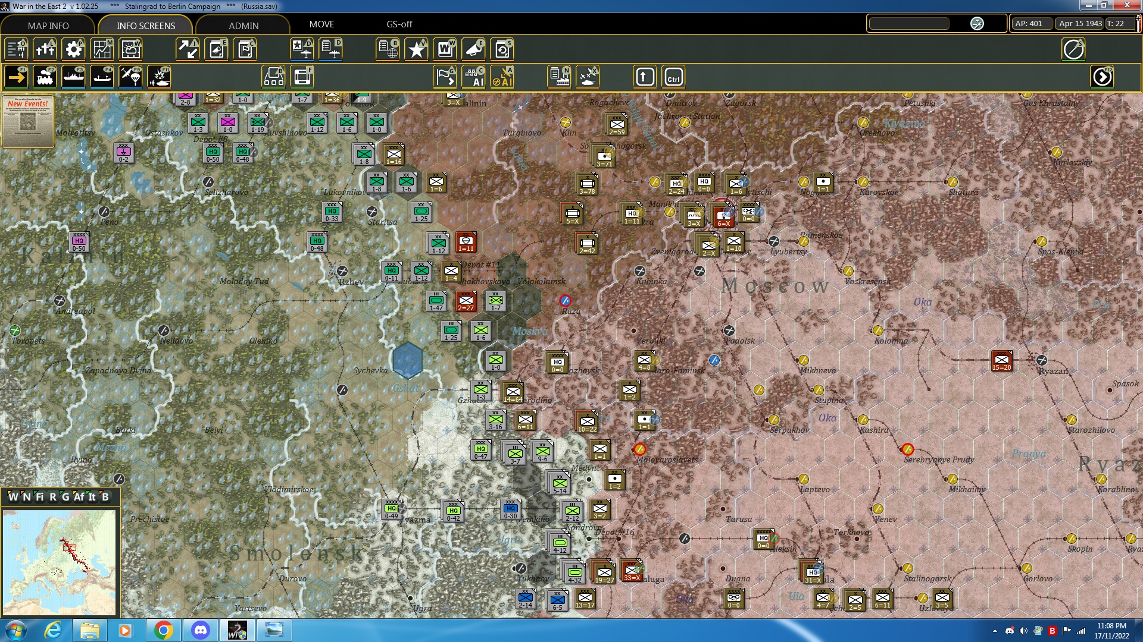Open game Preferences via the gear icon
The height and width of the screenshot is (642, 1143).
pos(73,49)
